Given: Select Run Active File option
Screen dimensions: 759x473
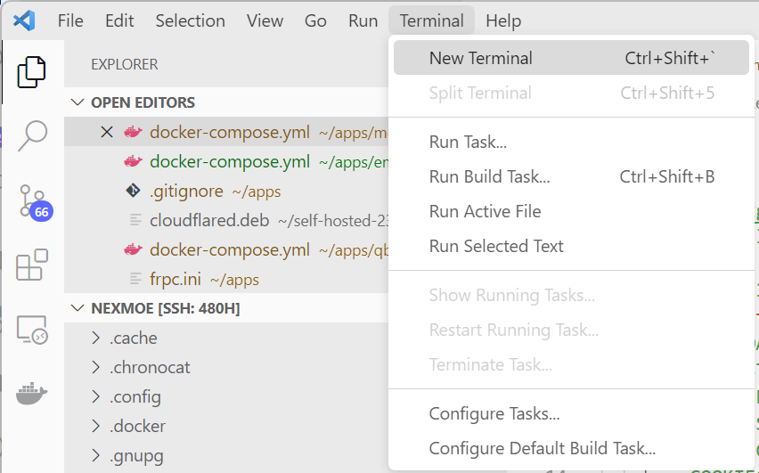Looking at the screenshot, I should (485, 212).
